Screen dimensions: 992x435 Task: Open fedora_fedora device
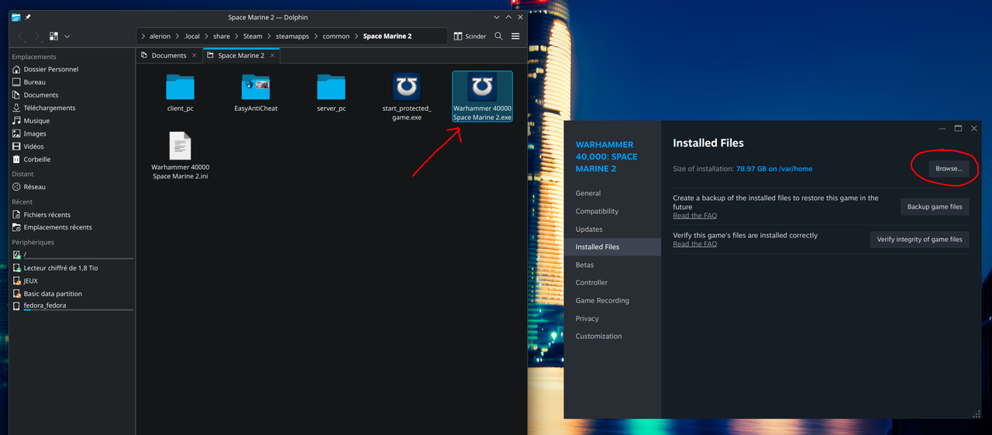pos(73,306)
